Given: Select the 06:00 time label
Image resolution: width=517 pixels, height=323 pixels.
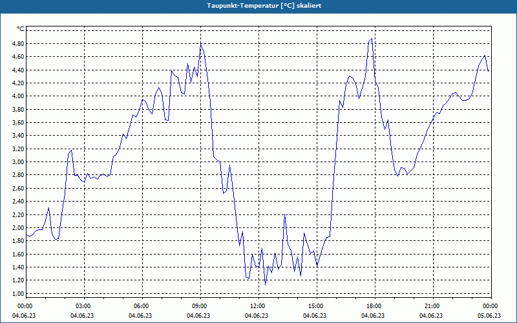Looking at the screenshot, I should click(142, 306).
